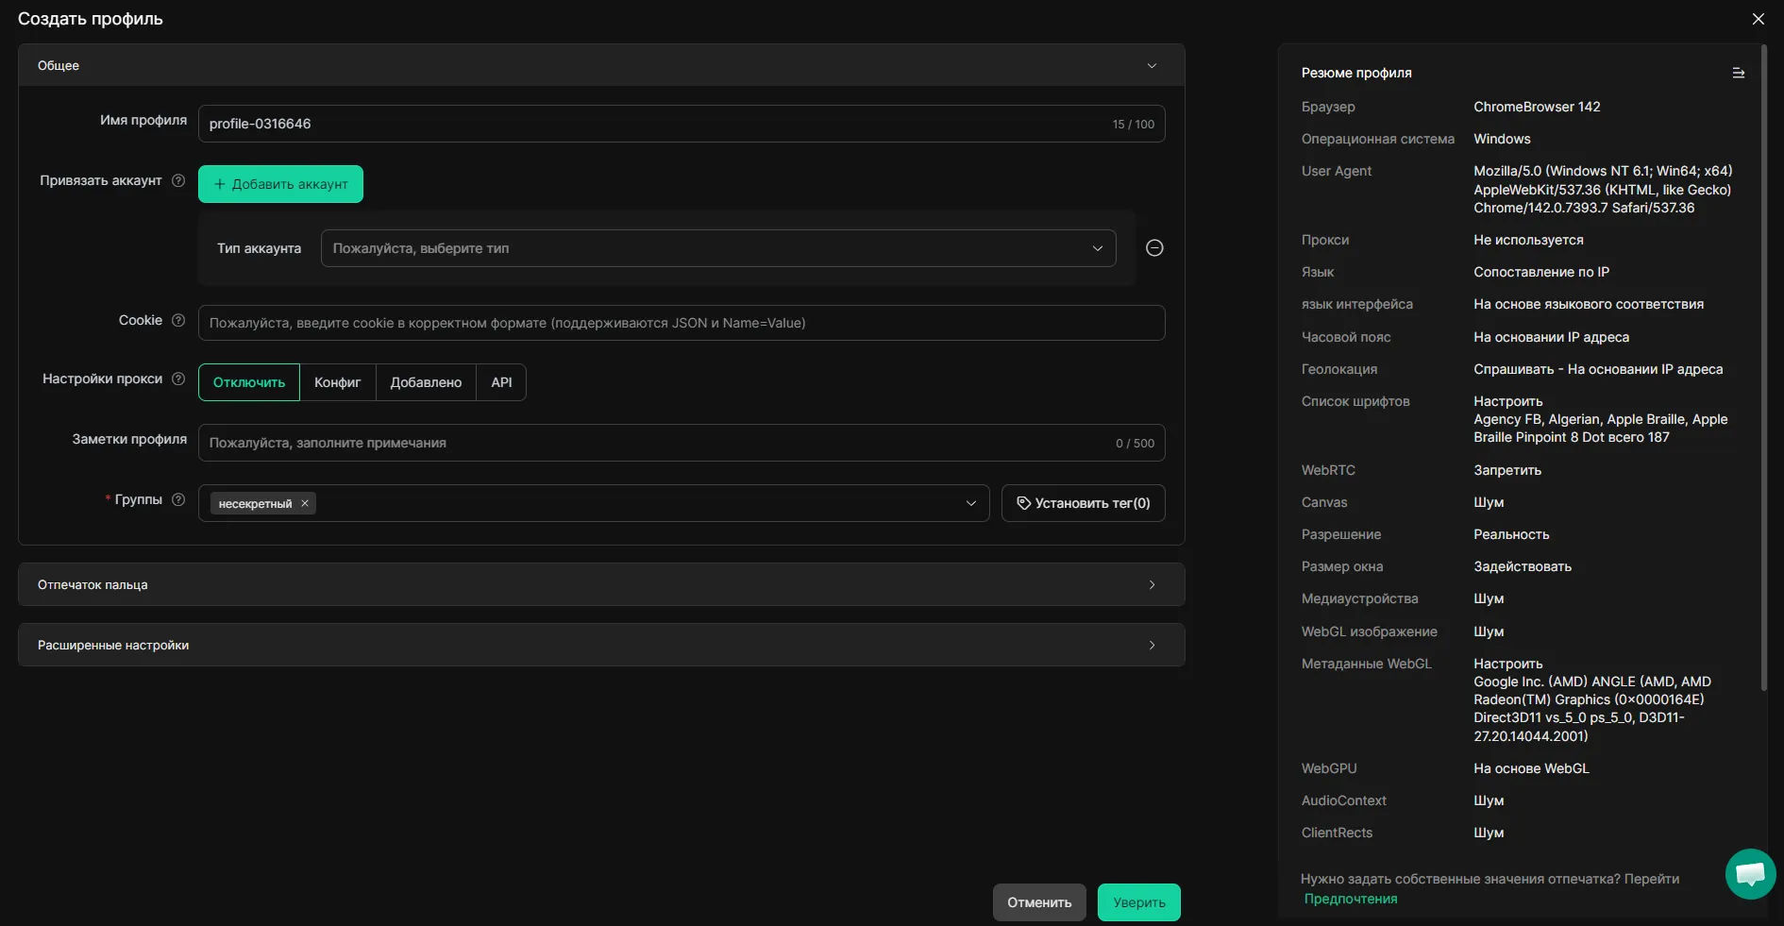Select Отключить proxy option
Screen dimensions: 1784x926
coord(249,382)
